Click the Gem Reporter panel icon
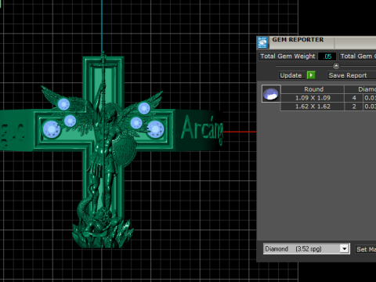Image resolution: width=376 pixels, height=282 pixels. (x=262, y=42)
